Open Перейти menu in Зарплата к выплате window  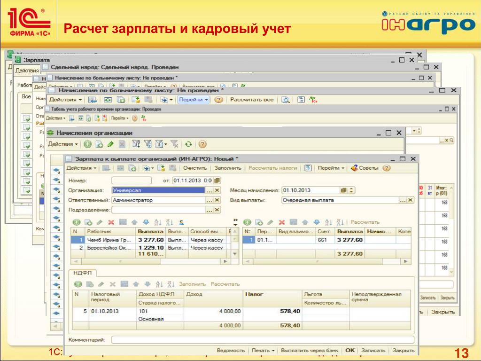point(331,168)
